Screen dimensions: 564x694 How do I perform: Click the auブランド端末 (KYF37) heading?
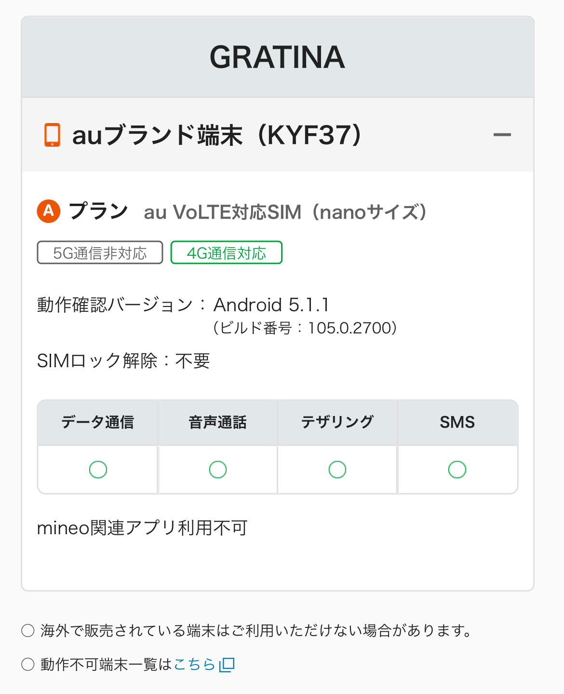point(217,135)
